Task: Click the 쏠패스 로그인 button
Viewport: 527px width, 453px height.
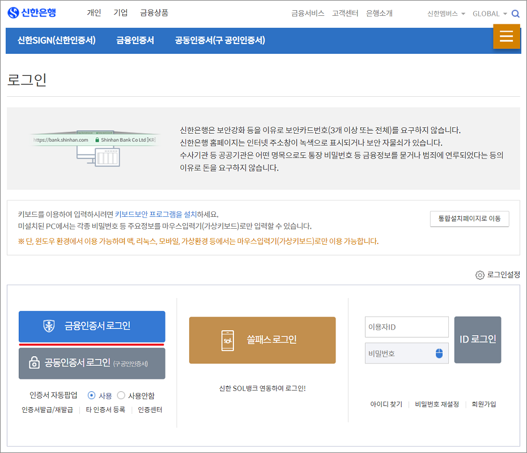Action: [262, 340]
